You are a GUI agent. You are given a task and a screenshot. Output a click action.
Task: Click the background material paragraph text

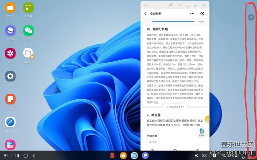(175, 69)
